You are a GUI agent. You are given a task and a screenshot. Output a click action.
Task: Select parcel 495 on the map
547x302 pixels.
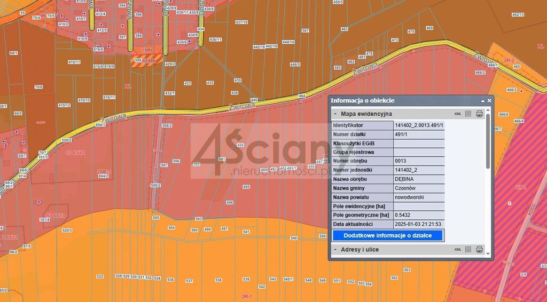[246, 187]
